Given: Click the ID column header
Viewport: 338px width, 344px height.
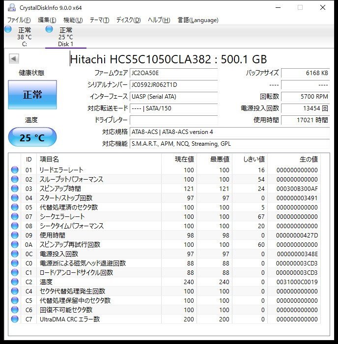Looking at the screenshot, I should (29, 159).
